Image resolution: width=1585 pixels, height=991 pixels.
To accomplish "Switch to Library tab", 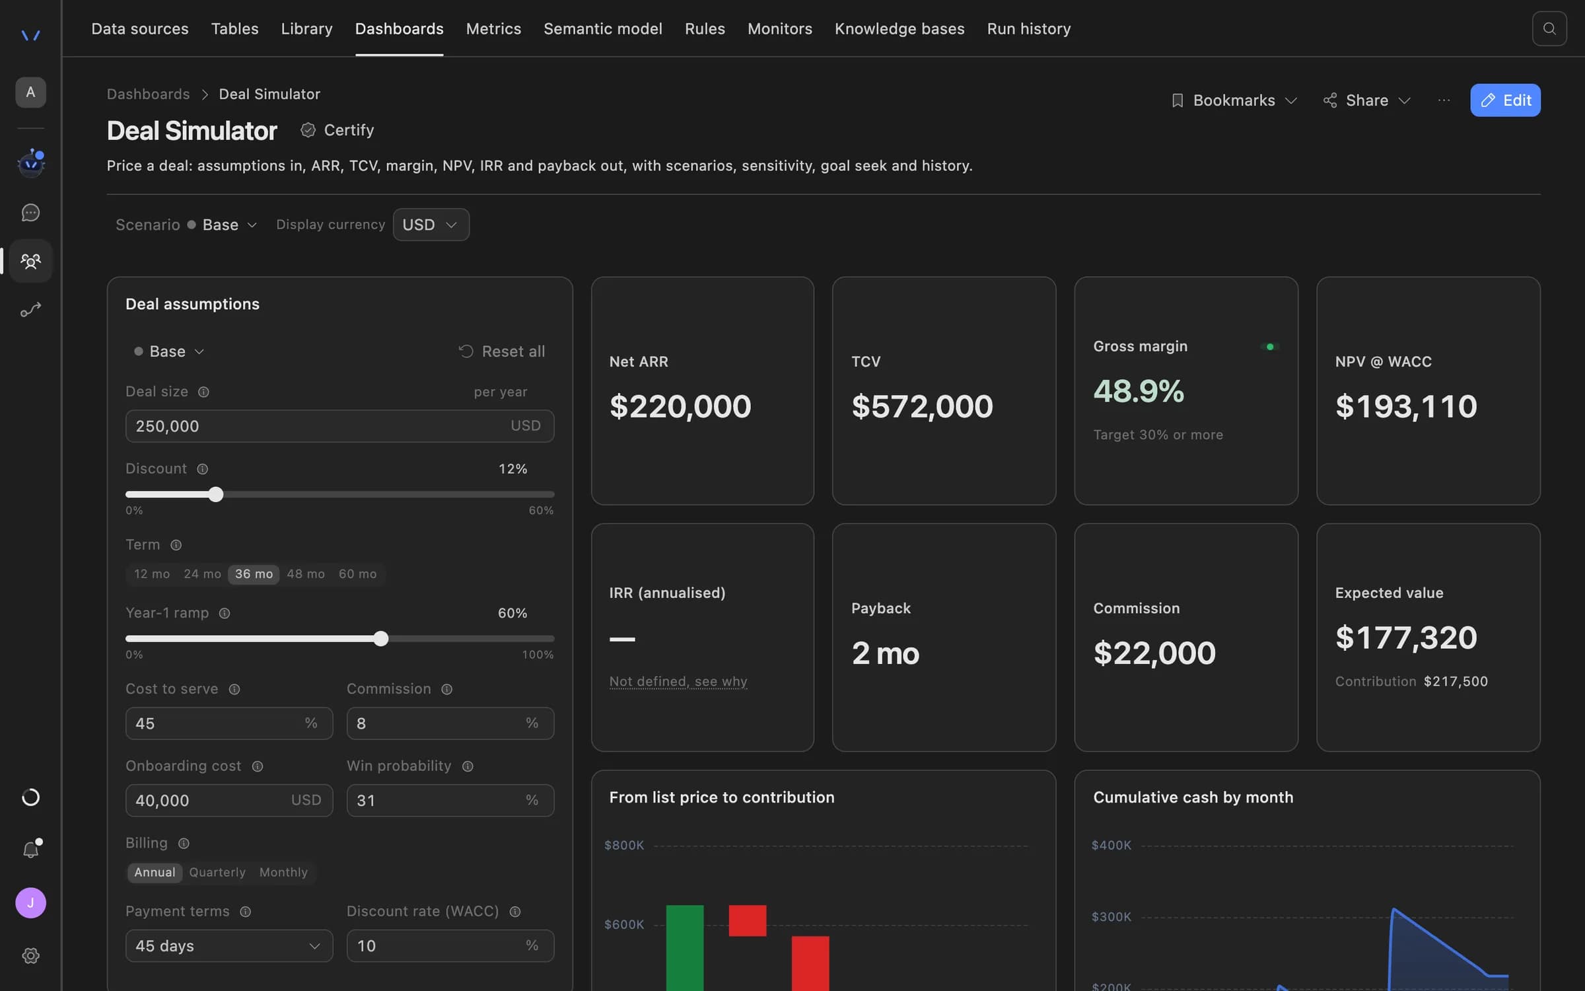I will point(306,28).
